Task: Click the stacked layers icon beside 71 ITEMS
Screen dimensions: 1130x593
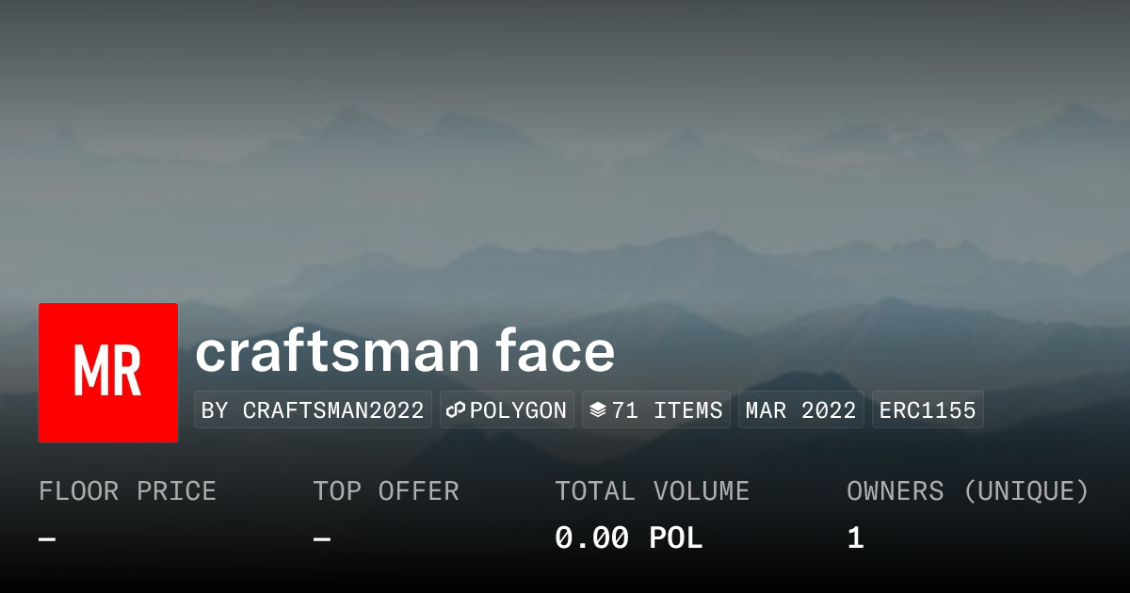Action: coord(599,409)
